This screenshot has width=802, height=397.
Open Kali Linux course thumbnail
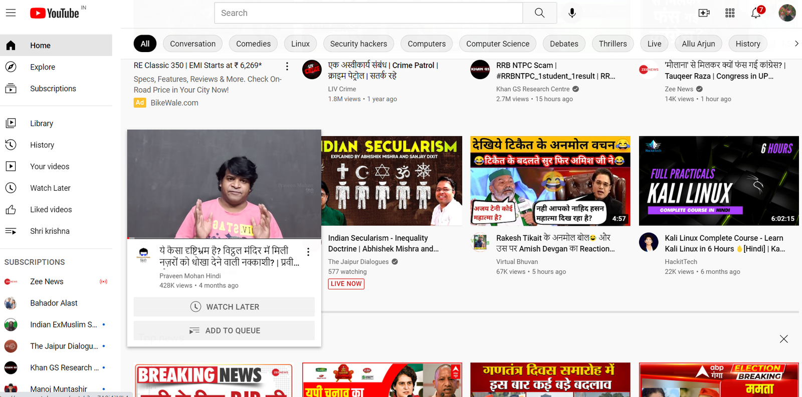[719, 181]
